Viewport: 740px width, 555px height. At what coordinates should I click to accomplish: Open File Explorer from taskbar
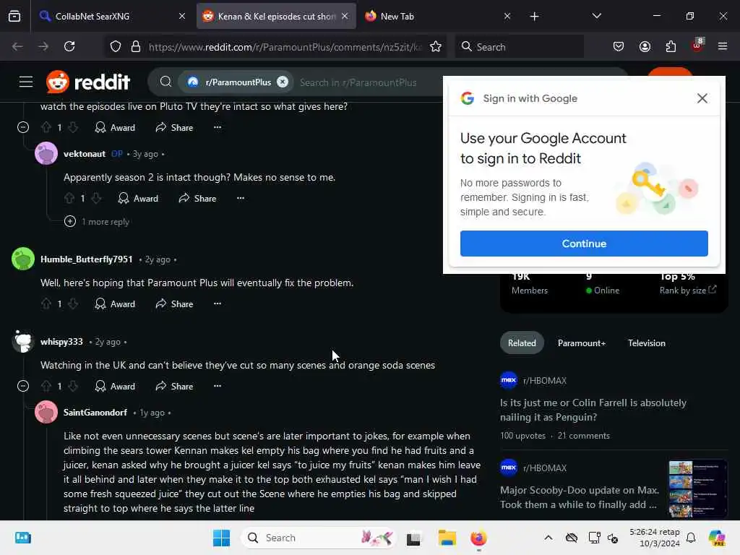pos(447,538)
